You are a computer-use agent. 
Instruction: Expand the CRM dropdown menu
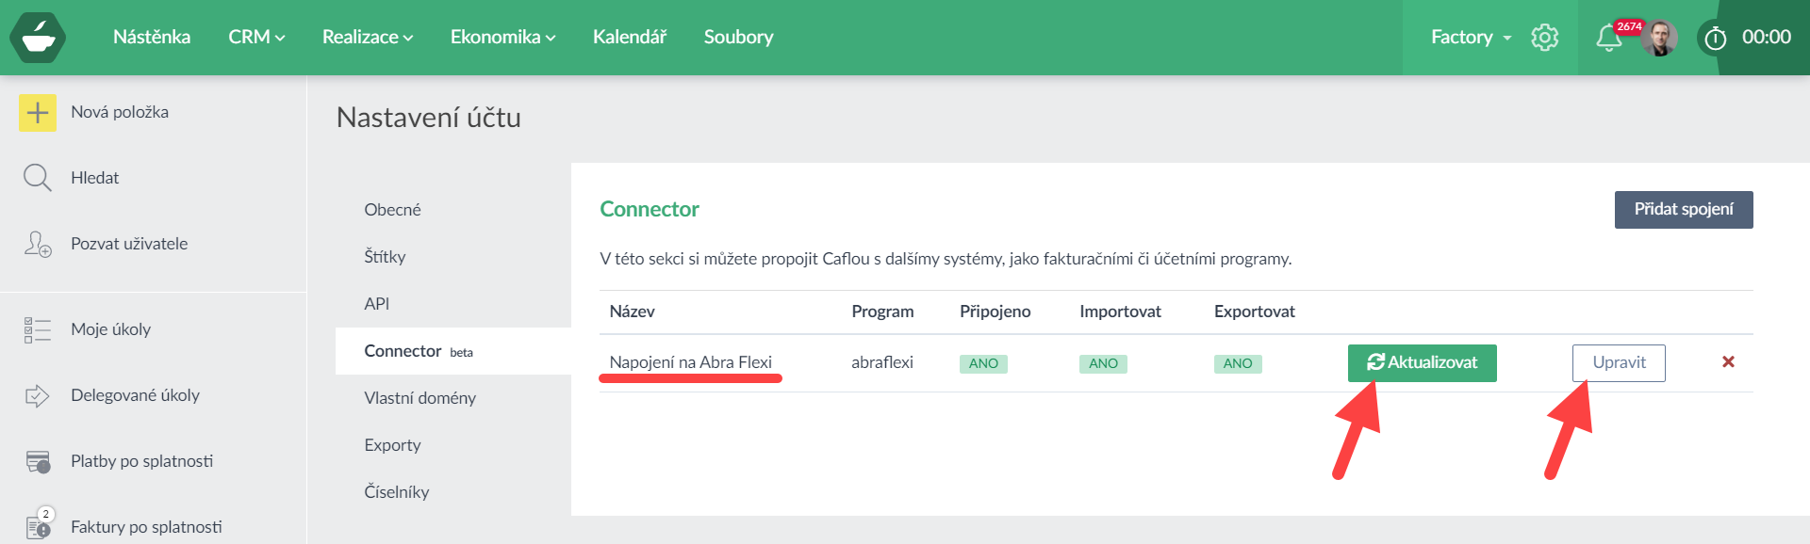tap(256, 38)
